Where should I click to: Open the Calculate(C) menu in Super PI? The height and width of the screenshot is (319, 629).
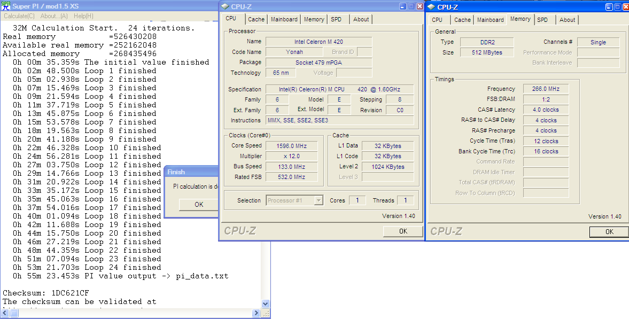19,16
